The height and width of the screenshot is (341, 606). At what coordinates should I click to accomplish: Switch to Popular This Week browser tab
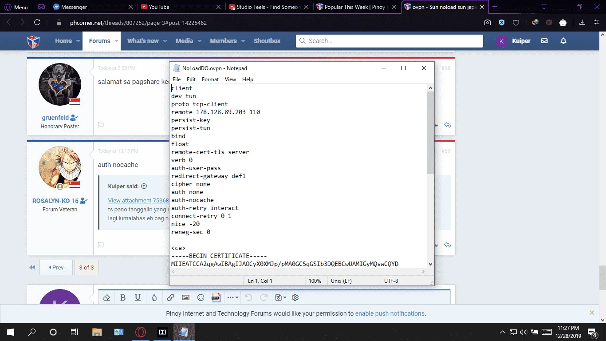[356, 7]
